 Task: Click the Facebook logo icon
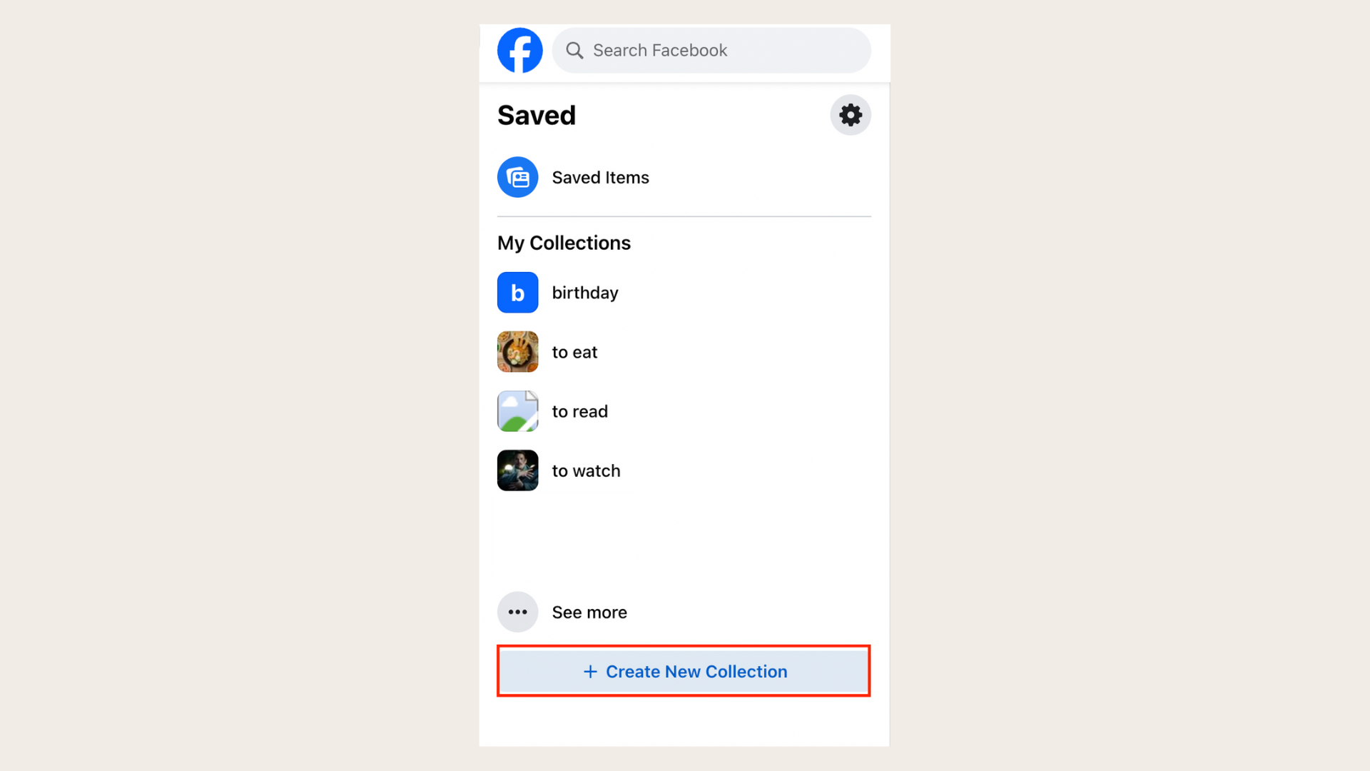[x=519, y=50]
